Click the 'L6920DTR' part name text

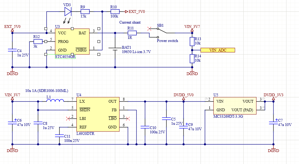click(x=85, y=134)
